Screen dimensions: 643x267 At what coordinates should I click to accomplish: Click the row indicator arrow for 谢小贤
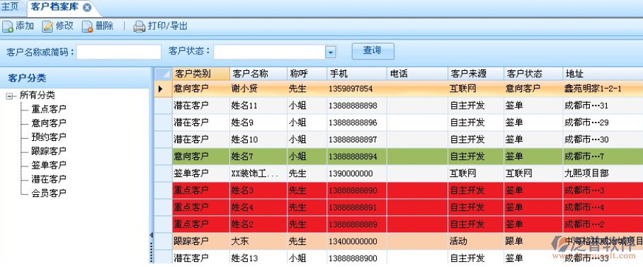(160, 89)
